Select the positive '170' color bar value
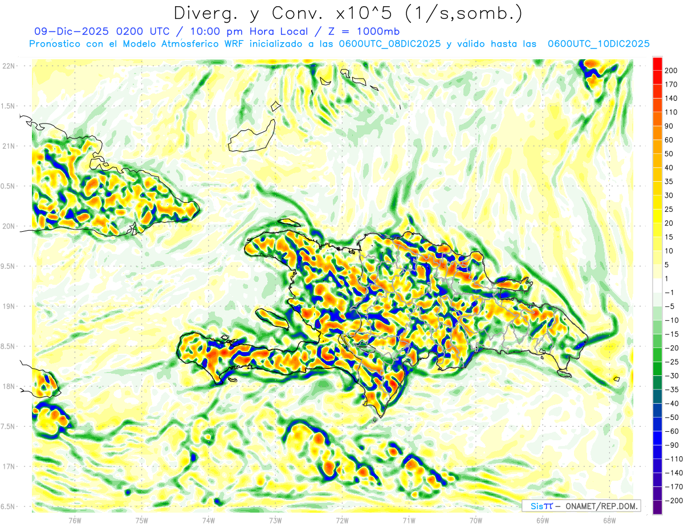Image resolution: width=684 pixels, height=528 pixels. click(x=671, y=84)
